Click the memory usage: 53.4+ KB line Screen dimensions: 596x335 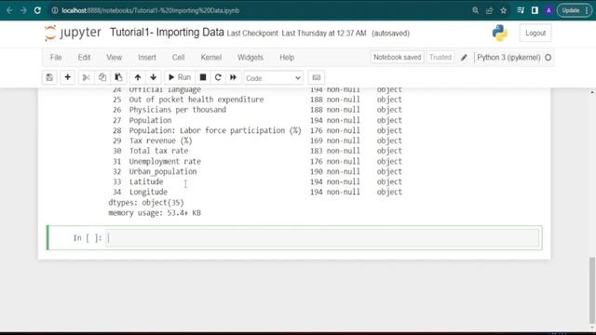(x=155, y=213)
